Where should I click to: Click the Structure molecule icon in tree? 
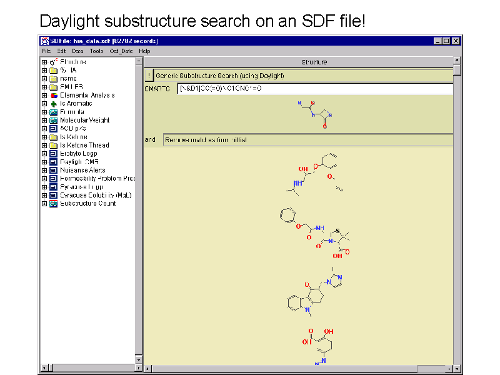click(x=54, y=62)
